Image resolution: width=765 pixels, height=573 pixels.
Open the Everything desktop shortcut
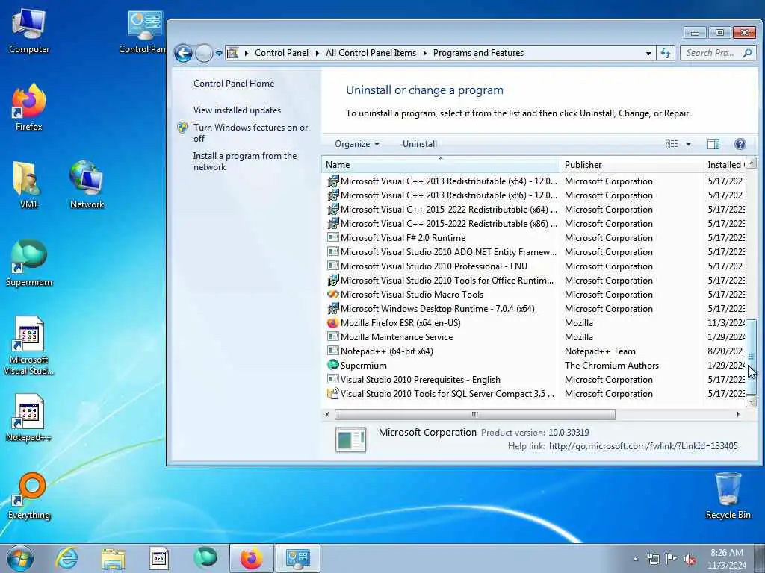click(29, 495)
